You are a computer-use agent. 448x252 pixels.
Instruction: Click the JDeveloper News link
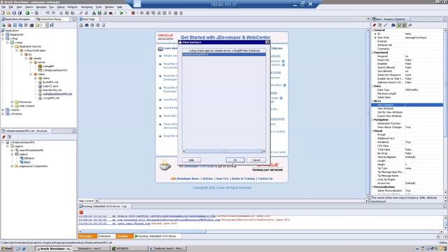point(188,178)
